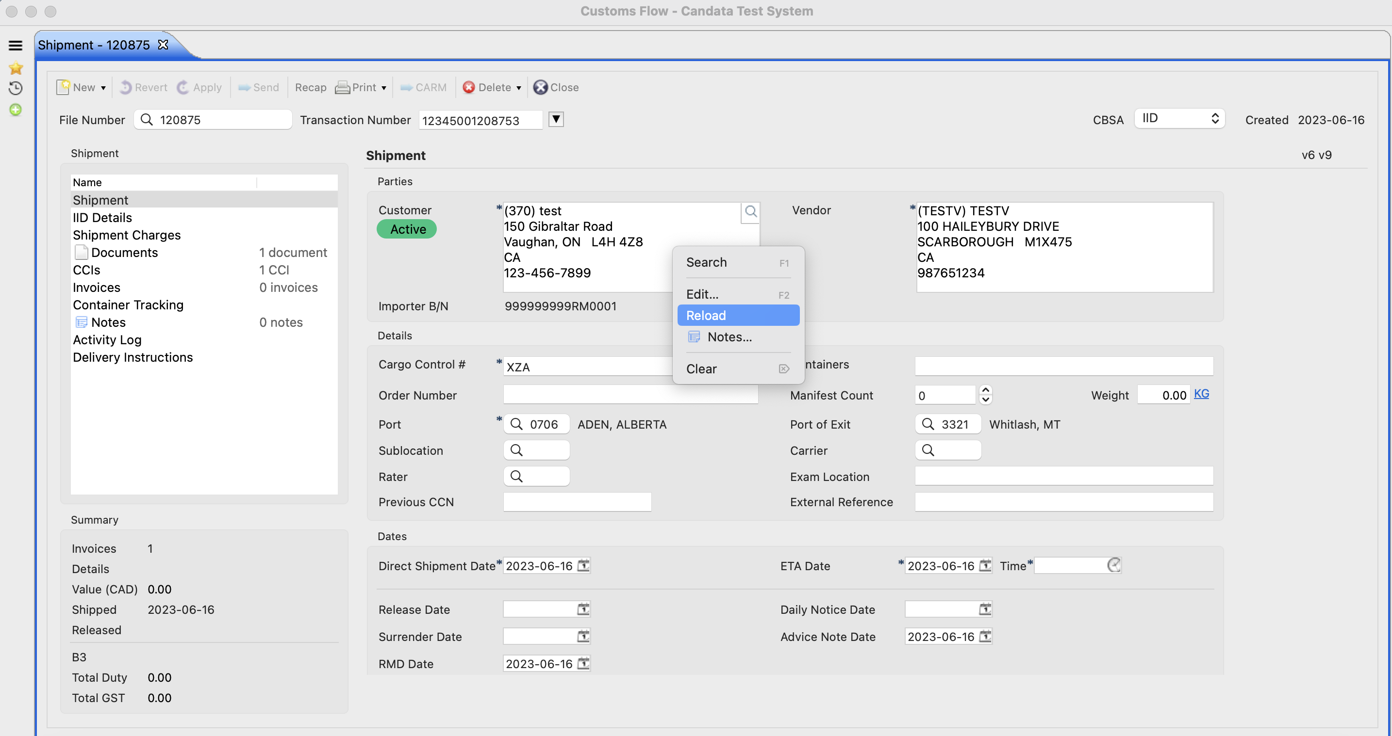Click the Send toolbar button

258,87
